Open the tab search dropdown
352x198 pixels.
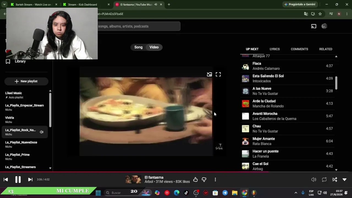(4, 4)
